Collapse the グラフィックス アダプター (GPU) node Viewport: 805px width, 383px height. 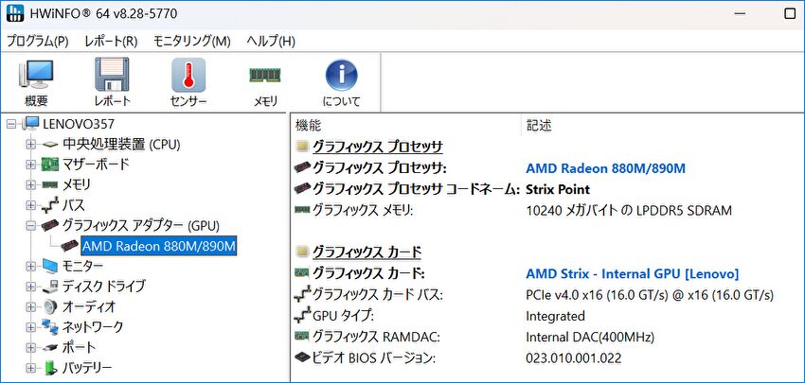tap(30, 226)
